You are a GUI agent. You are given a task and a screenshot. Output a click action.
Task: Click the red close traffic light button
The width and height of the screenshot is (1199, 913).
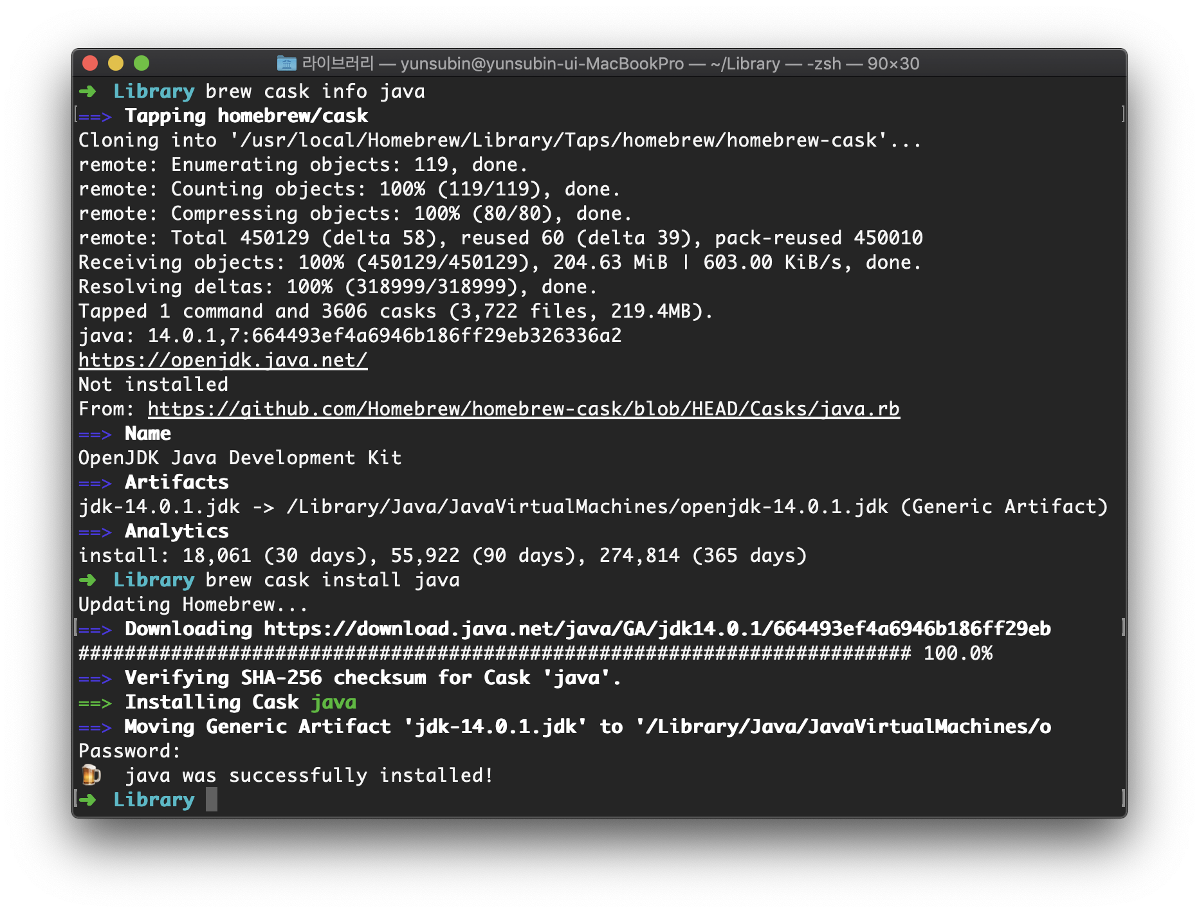click(89, 64)
